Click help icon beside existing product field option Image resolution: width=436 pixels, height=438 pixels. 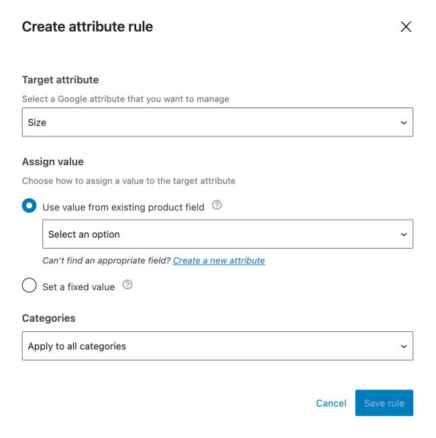coord(217,206)
